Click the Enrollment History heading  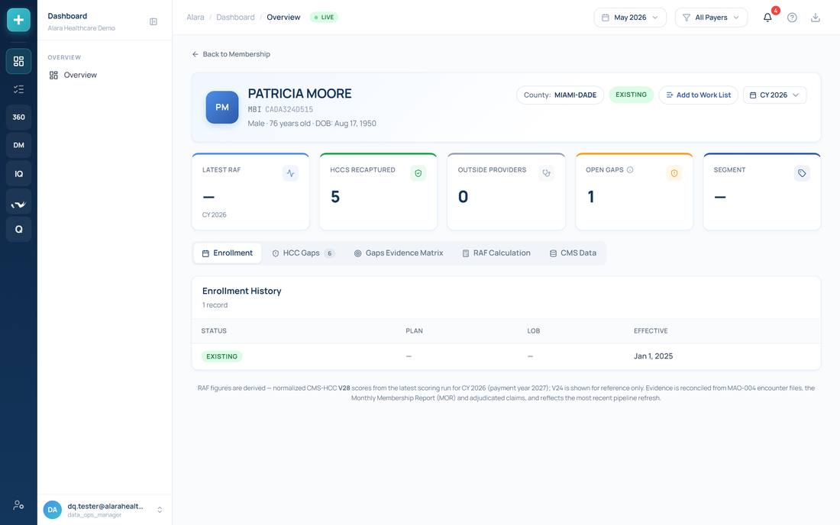(x=241, y=291)
